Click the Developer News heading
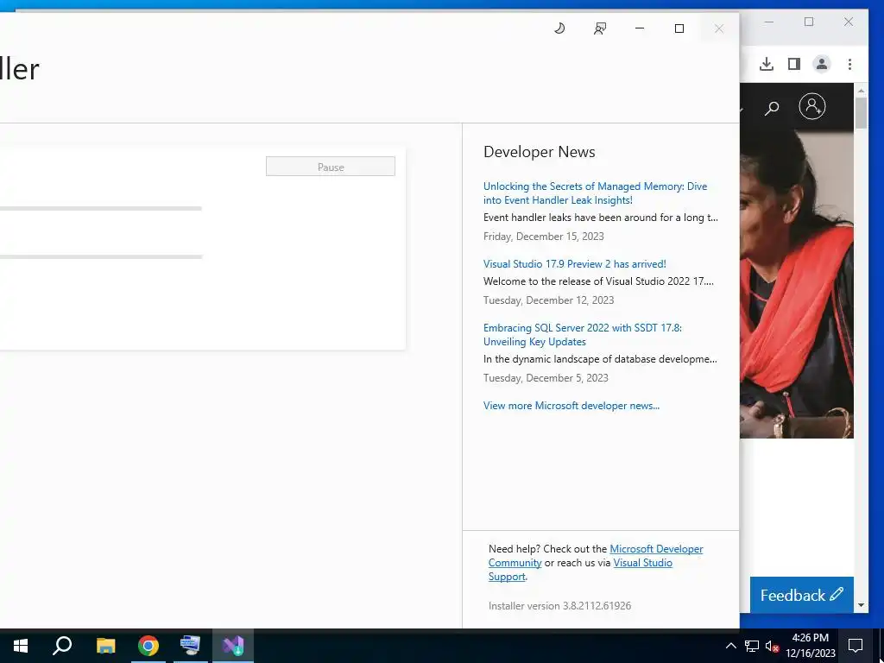This screenshot has height=663, width=884. click(x=539, y=152)
